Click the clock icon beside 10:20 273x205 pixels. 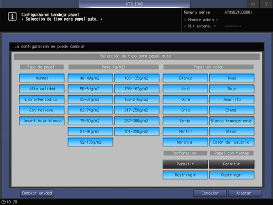[3, 202]
